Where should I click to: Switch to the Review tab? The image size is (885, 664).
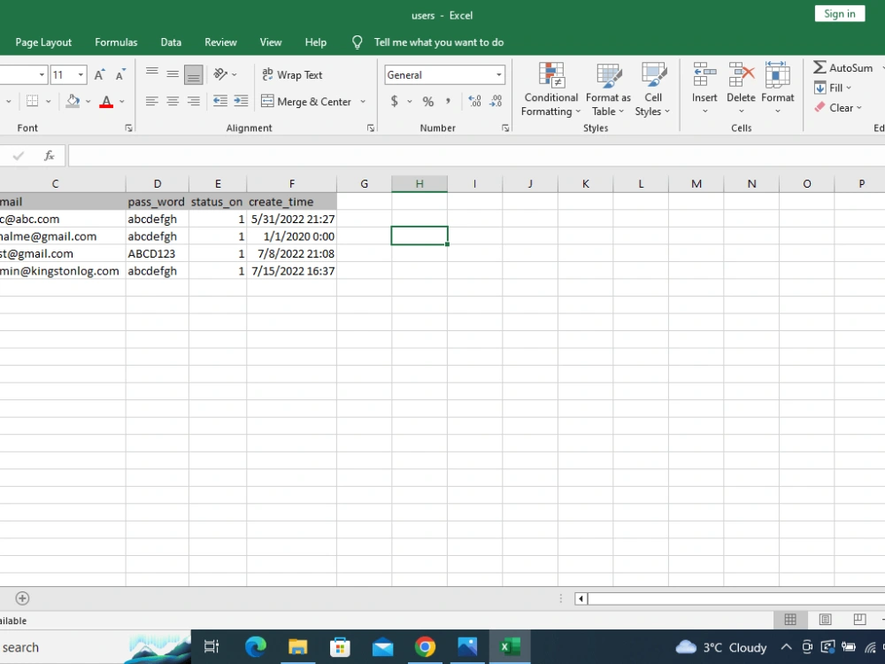[220, 42]
